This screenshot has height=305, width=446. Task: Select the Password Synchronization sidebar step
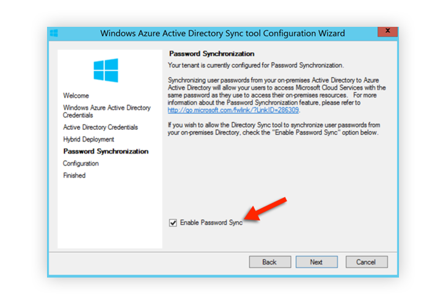pyautogui.click(x=106, y=151)
